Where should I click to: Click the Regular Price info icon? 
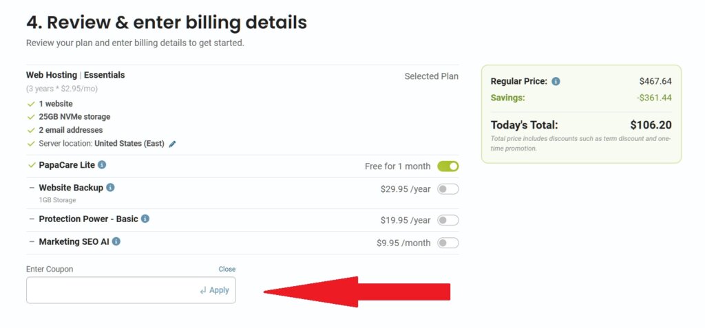pyautogui.click(x=556, y=81)
